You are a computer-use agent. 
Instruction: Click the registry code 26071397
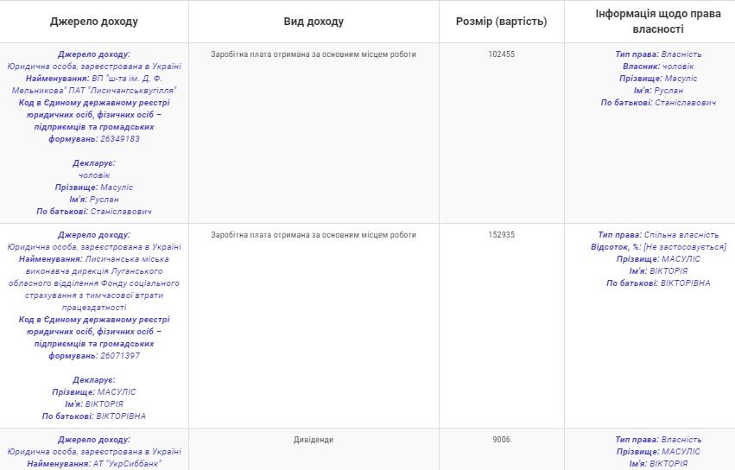[x=120, y=356]
